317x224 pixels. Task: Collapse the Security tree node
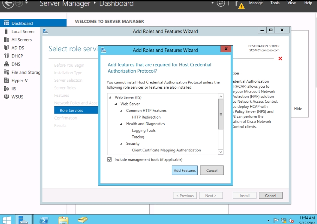[121, 144]
